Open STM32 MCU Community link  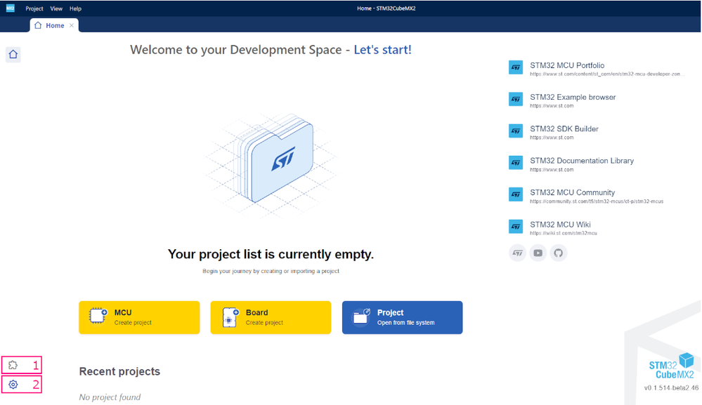point(573,192)
